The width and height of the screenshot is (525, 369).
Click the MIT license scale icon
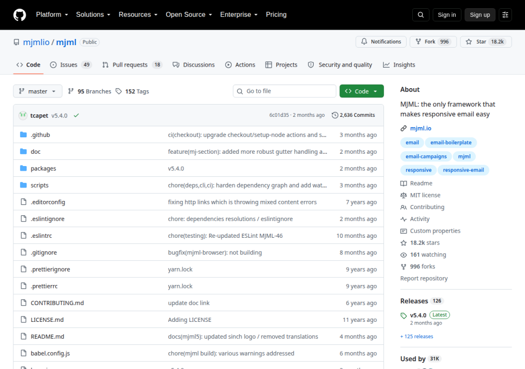403,195
